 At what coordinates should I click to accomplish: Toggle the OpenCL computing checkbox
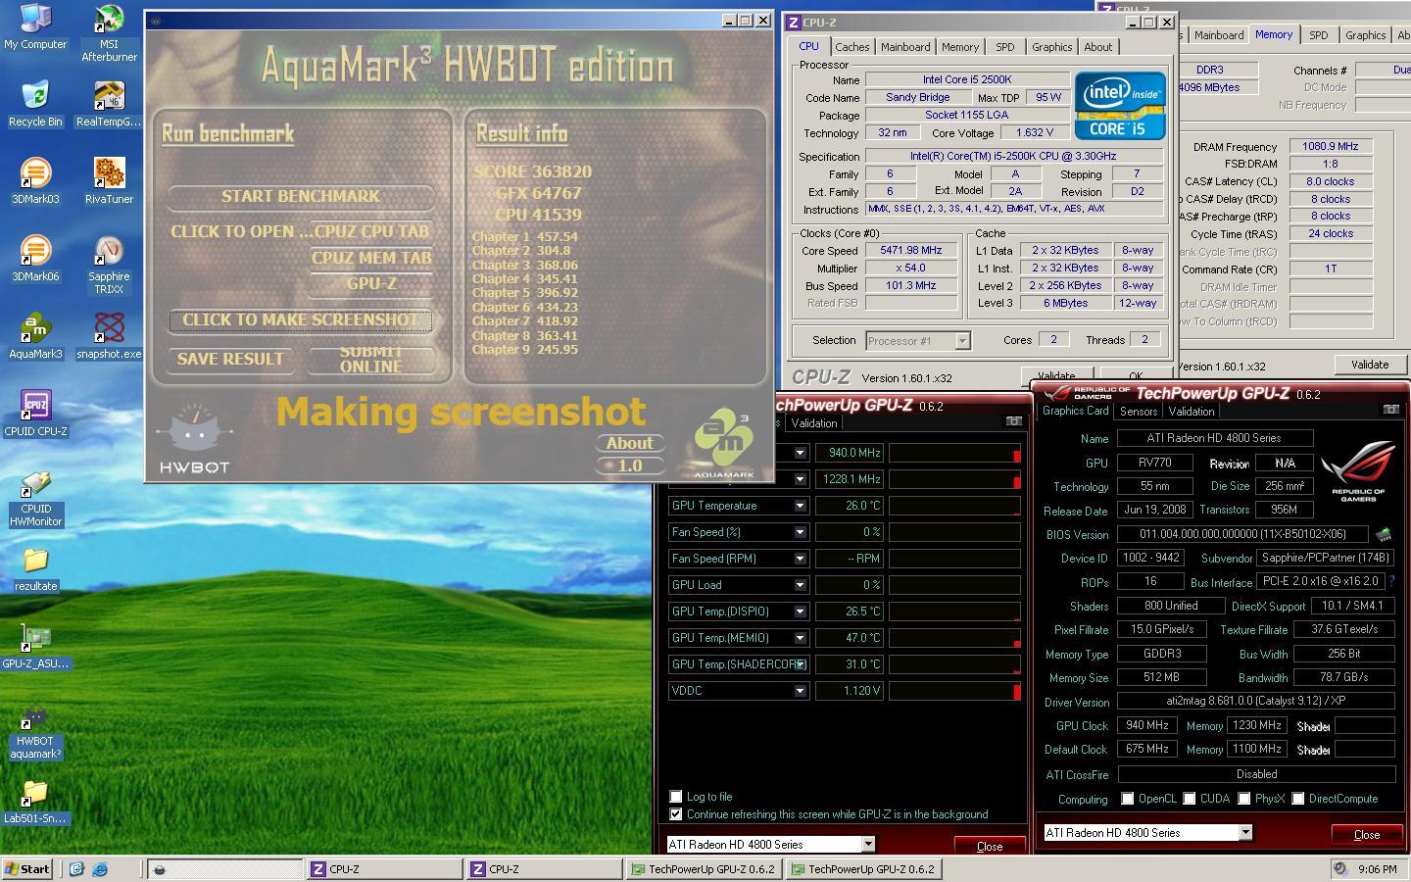click(x=1127, y=799)
